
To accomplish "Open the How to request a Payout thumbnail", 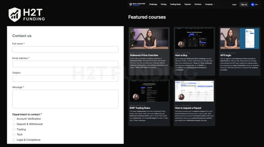I will [194, 91].
